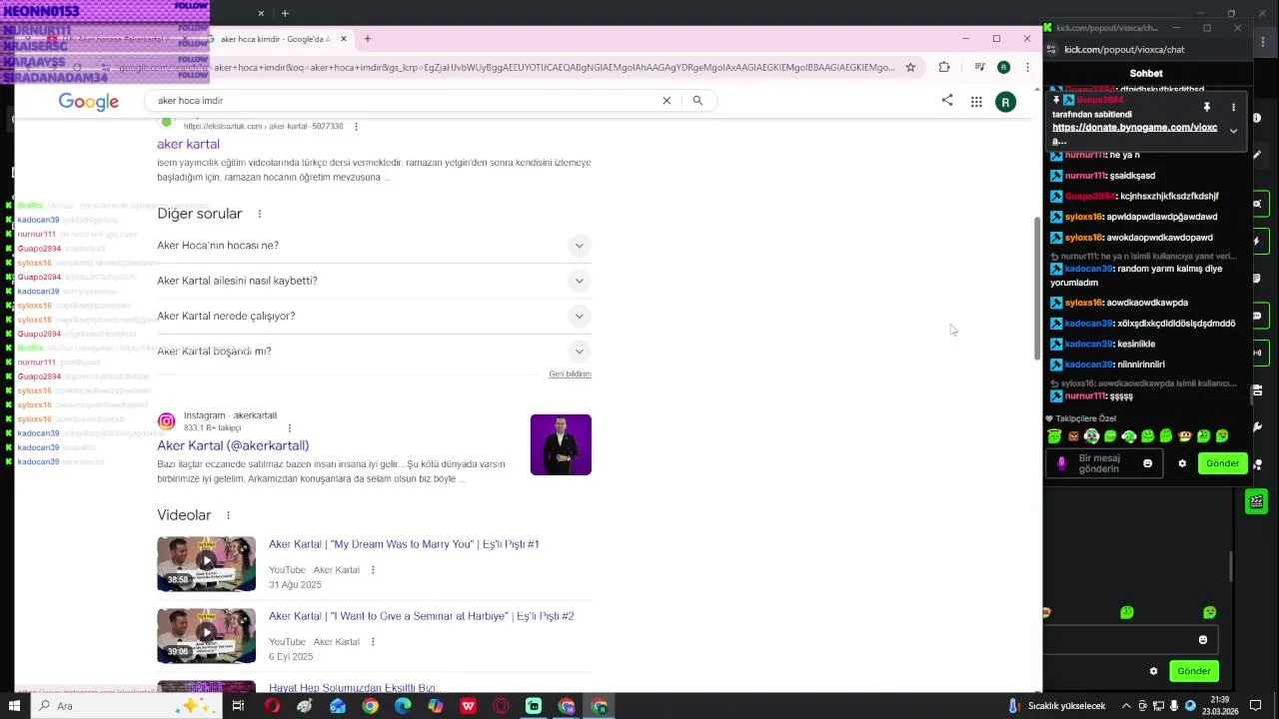Open My Dream Was to Marry You video link

click(x=404, y=544)
